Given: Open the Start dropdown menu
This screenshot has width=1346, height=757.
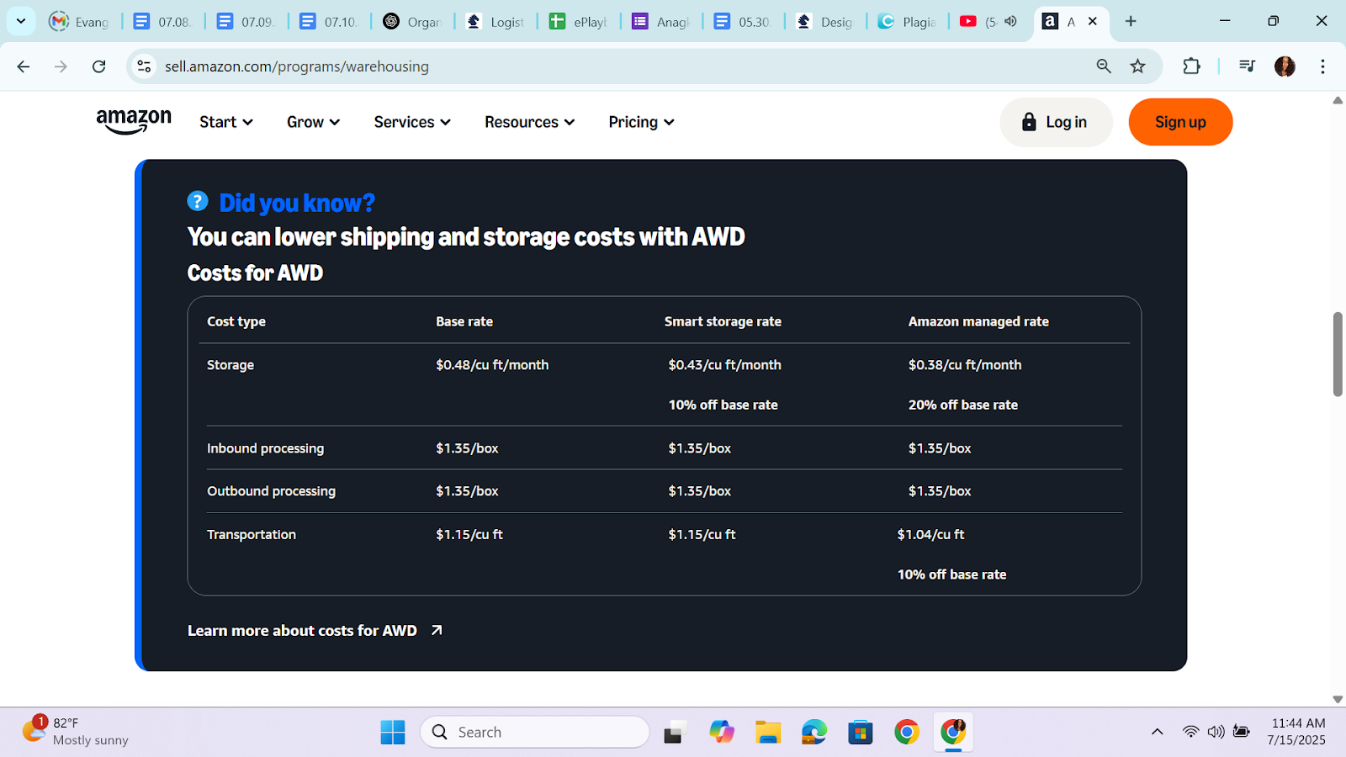Looking at the screenshot, I should coord(226,122).
